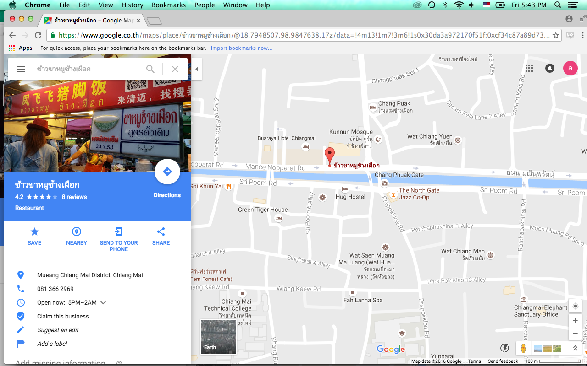The height and width of the screenshot is (366, 587).
Task: Click the Chrome profile person icon
Action: pos(569,19)
